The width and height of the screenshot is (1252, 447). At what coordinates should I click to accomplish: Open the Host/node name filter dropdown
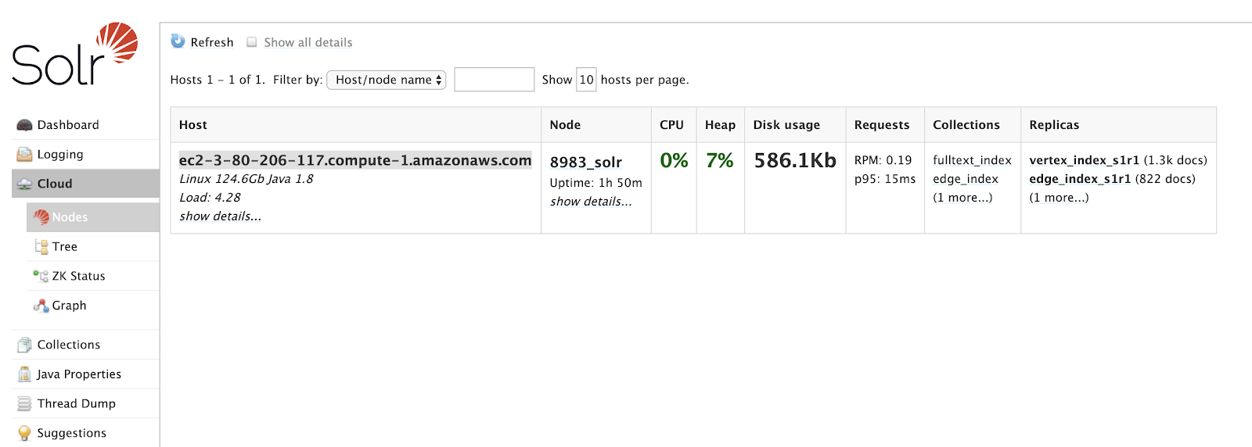pyautogui.click(x=386, y=80)
